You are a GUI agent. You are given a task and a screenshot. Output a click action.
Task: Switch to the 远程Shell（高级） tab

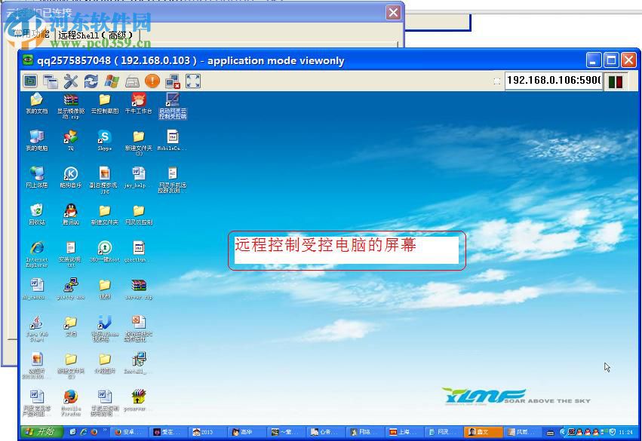coord(96,35)
